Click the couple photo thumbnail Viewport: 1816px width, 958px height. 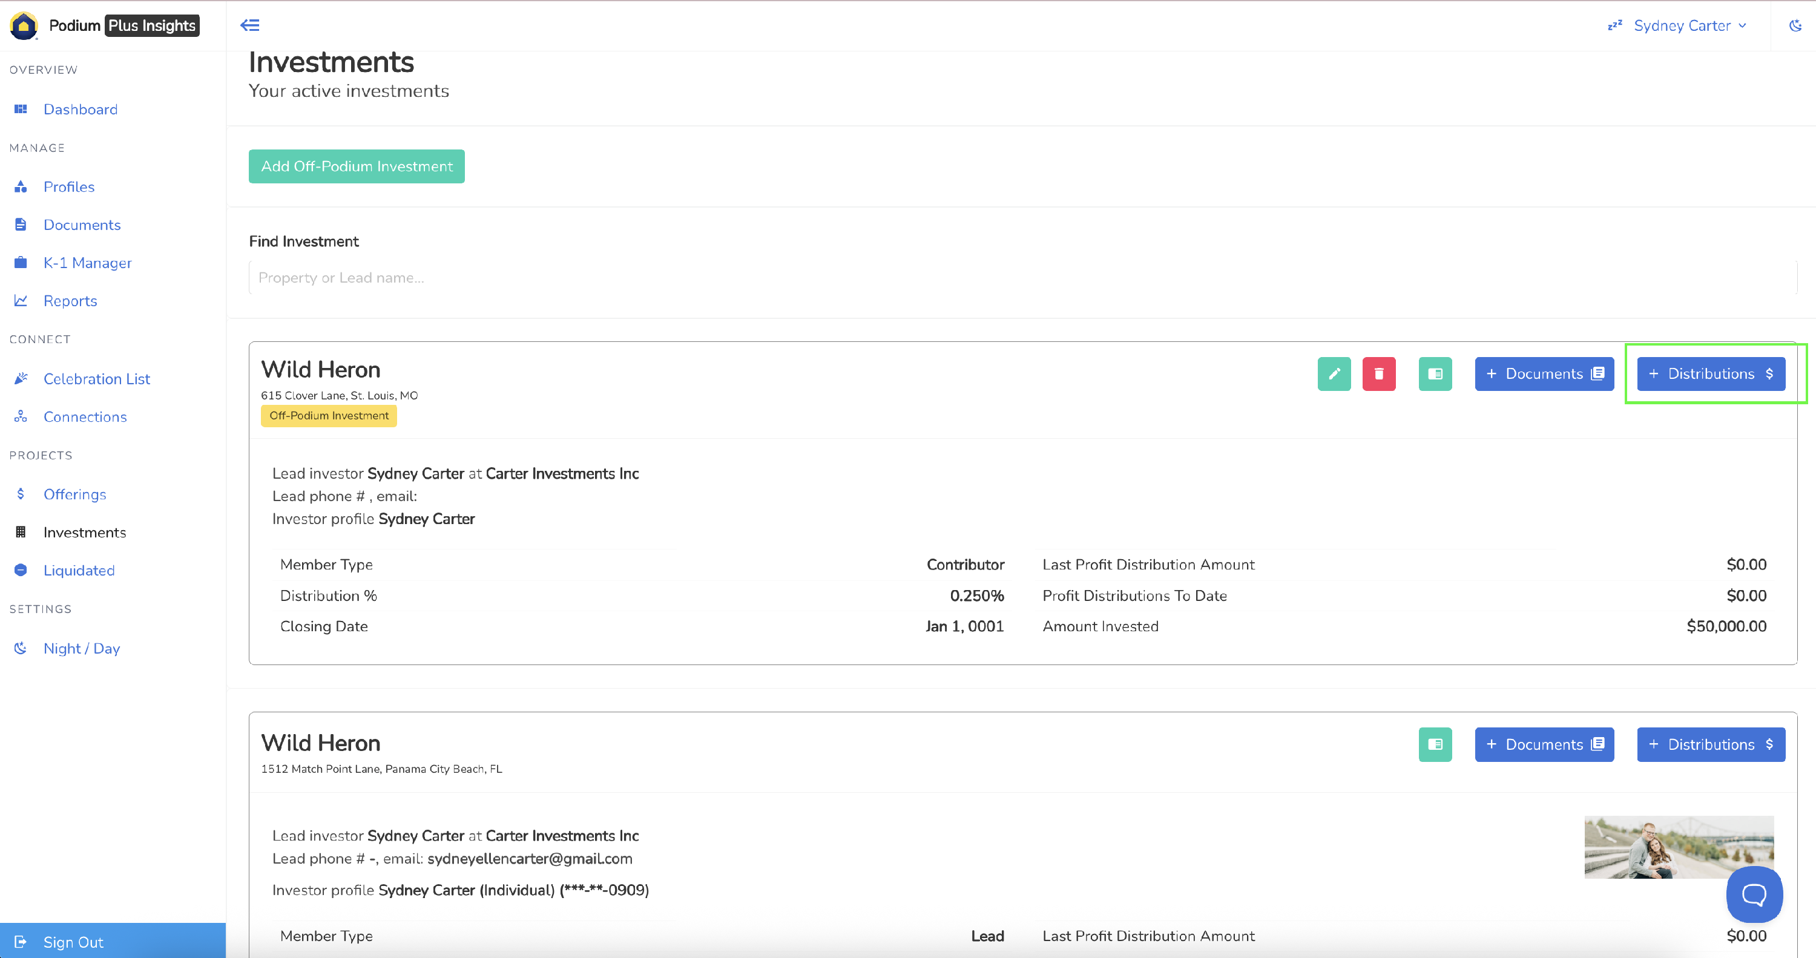click(1679, 847)
